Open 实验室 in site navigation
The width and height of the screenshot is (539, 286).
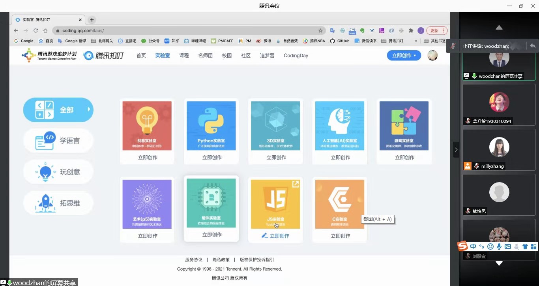click(163, 56)
